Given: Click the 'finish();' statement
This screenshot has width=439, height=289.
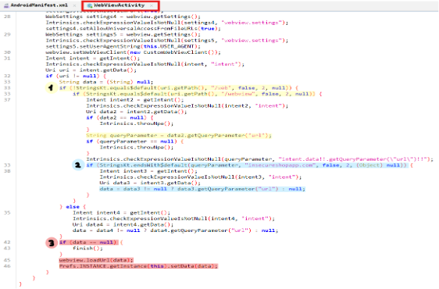Looking at the screenshot, I should tap(87, 248).
